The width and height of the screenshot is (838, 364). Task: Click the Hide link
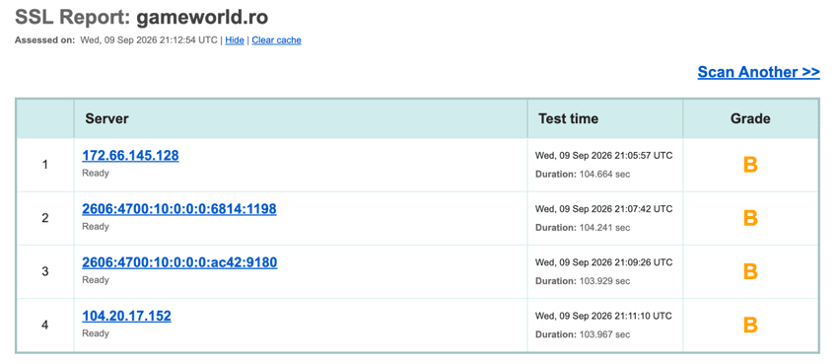pos(235,40)
